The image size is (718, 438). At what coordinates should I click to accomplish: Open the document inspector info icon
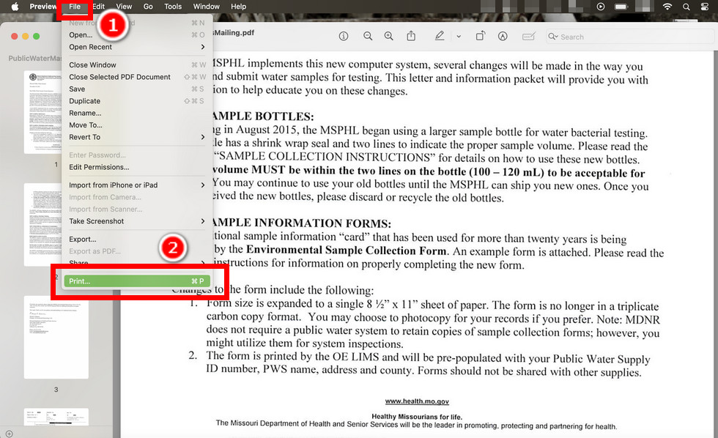coord(343,36)
